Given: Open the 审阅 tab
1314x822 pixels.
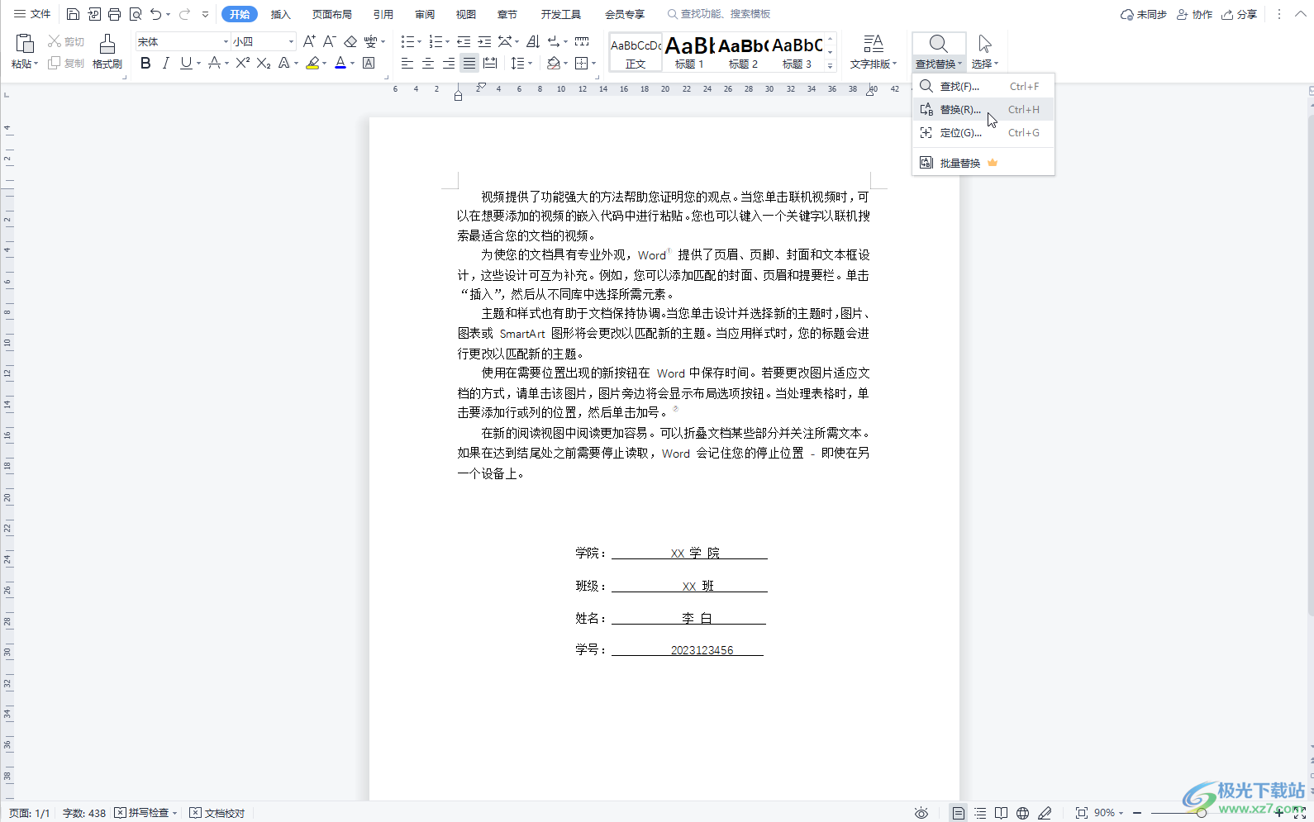Looking at the screenshot, I should point(425,14).
